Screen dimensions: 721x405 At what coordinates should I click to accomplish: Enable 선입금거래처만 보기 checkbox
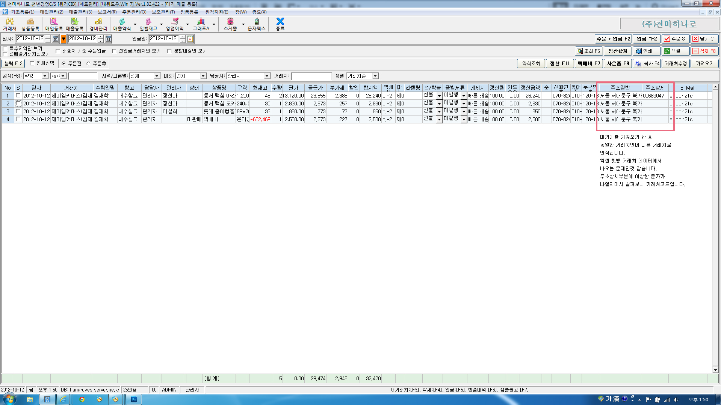114,51
